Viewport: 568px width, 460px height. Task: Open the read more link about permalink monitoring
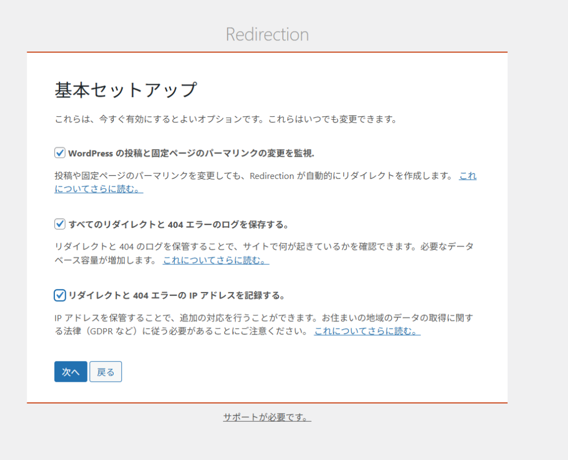[x=99, y=189]
